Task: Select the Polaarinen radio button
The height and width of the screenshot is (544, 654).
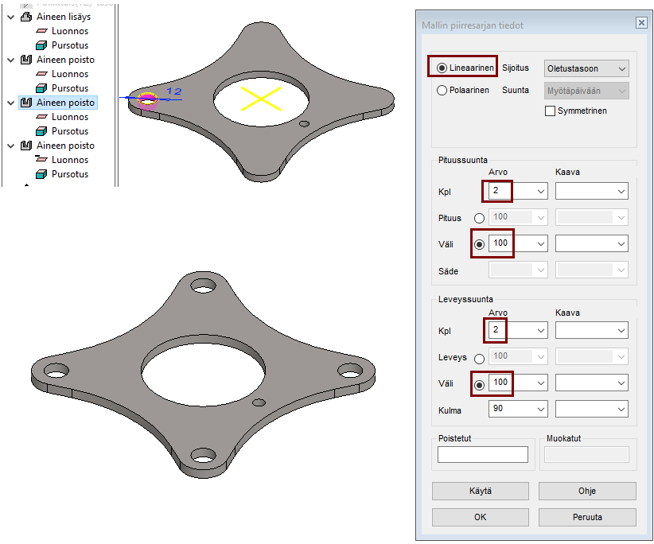Action: pos(442,91)
